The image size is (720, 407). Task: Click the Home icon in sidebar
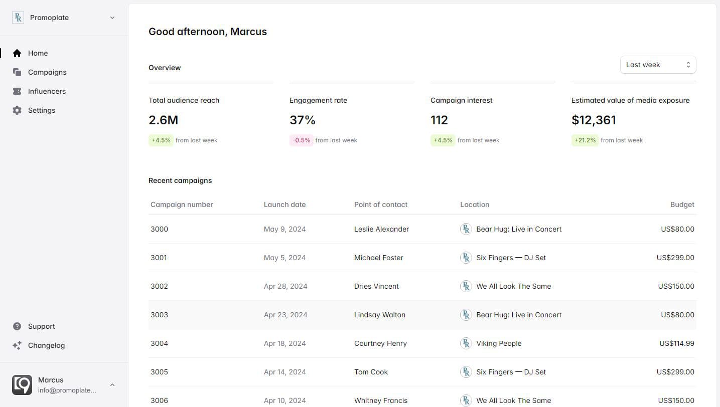click(x=17, y=53)
